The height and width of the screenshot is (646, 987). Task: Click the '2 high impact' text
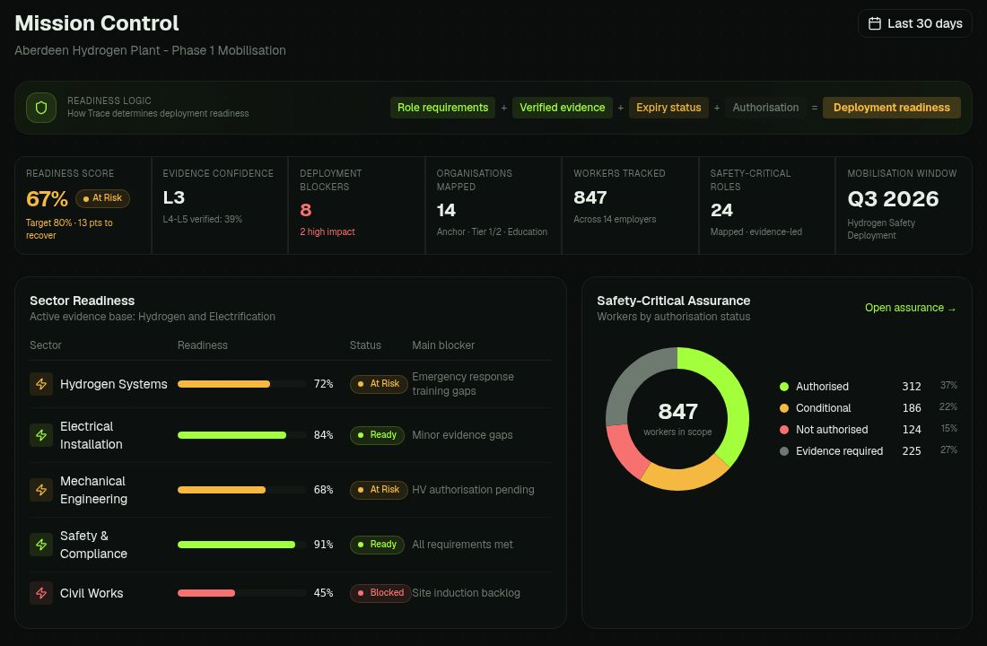point(328,231)
